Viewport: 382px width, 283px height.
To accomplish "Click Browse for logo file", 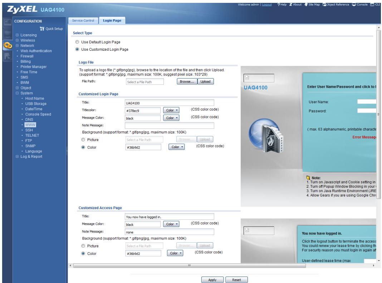I will pos(187,81).
